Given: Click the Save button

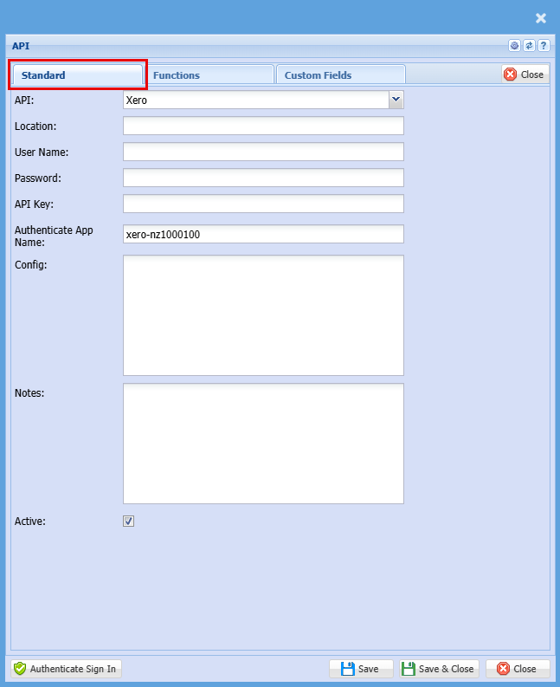Looking at the screenshot, I should [x=361, y=669].
